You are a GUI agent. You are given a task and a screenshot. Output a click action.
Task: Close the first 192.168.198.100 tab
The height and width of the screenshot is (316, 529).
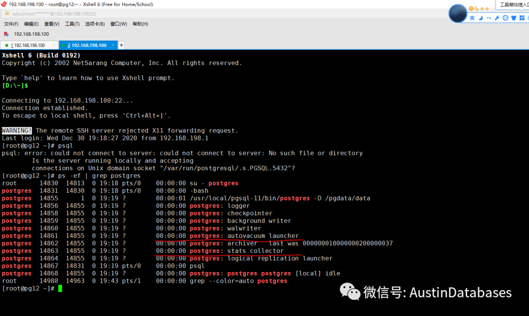(x=54, y=45)
